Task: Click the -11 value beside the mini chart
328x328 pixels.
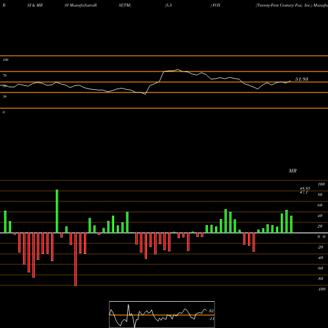Action: [x=211, y=319]
